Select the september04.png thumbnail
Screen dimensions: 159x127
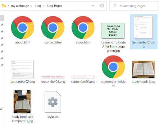(83, 76)
